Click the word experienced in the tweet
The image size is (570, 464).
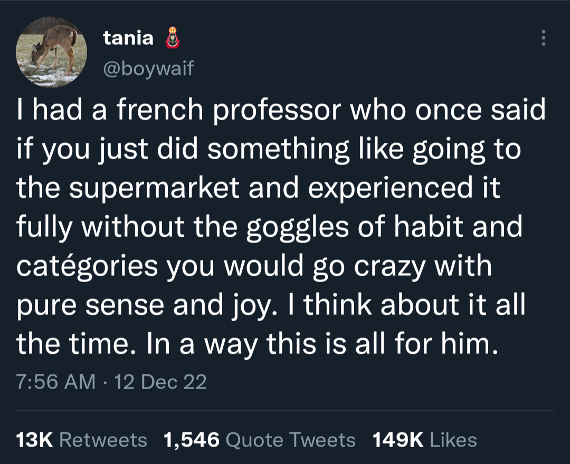click(x=391, y=188)
